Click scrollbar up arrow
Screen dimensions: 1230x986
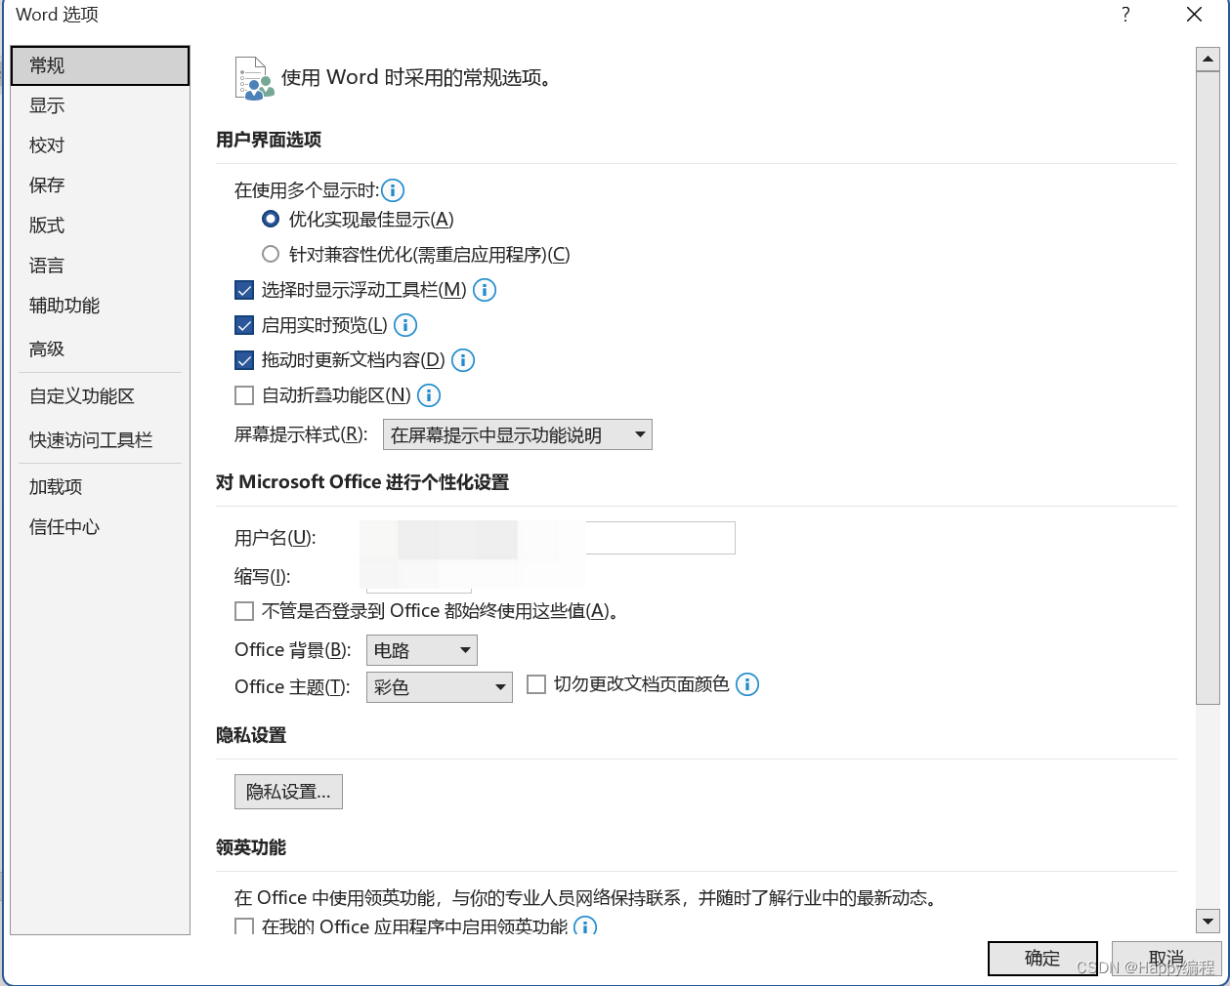pyautogui.click(x=1209, y=59)
